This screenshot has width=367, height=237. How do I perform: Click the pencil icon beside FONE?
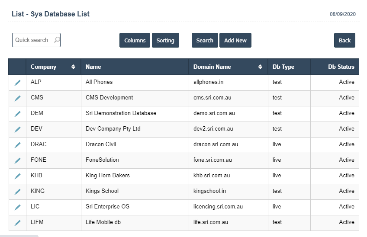coord(17,160)
